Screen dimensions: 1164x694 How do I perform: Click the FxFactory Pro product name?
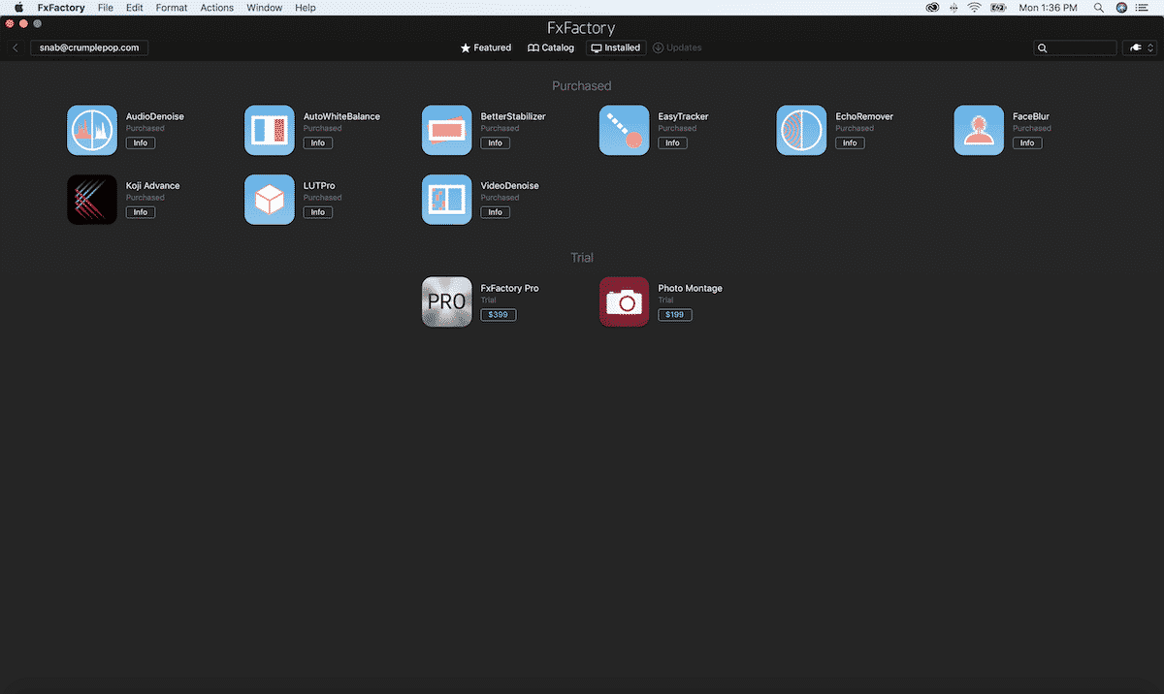pos(510,288)
